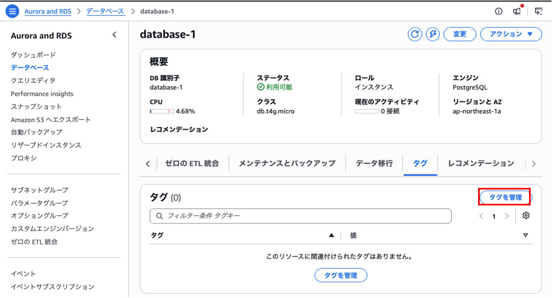Viewport: 552px width, 298px height.
Task: Open 自動バックアップ in sidebar
Action: (36, 132)
